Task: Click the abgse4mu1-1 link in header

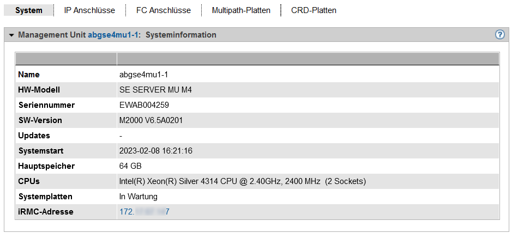Action: point(113,35)
